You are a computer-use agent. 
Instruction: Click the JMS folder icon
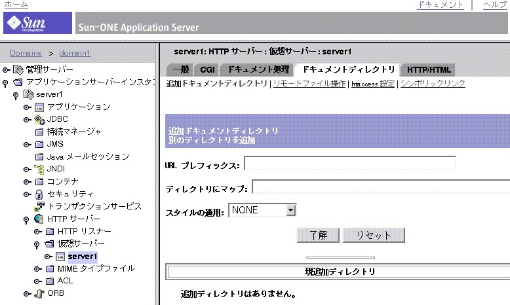(x=39, y=144)
